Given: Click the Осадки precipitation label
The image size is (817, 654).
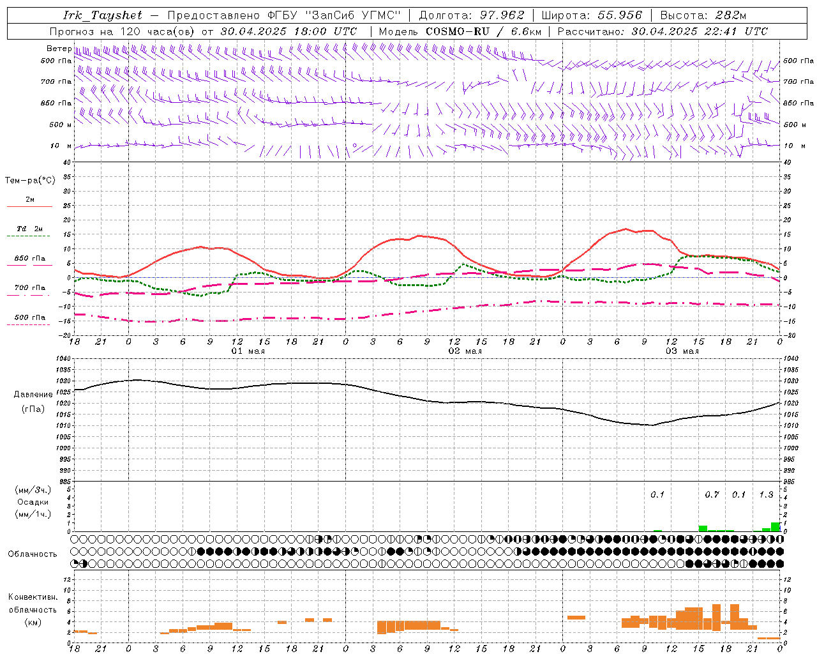Looking at the screenshot, I should pos(33,502).
